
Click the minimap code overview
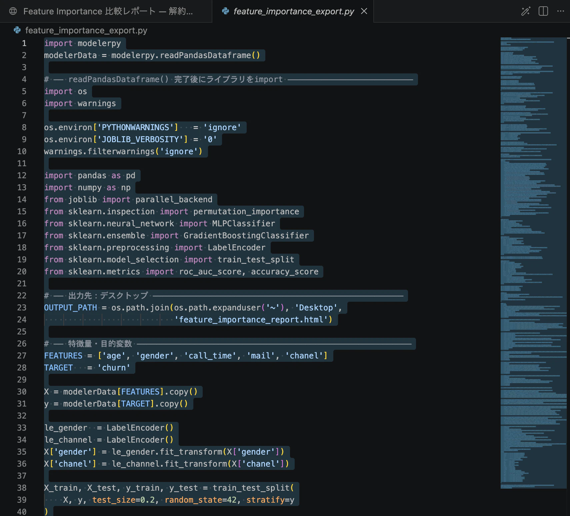tap(533, 263)
